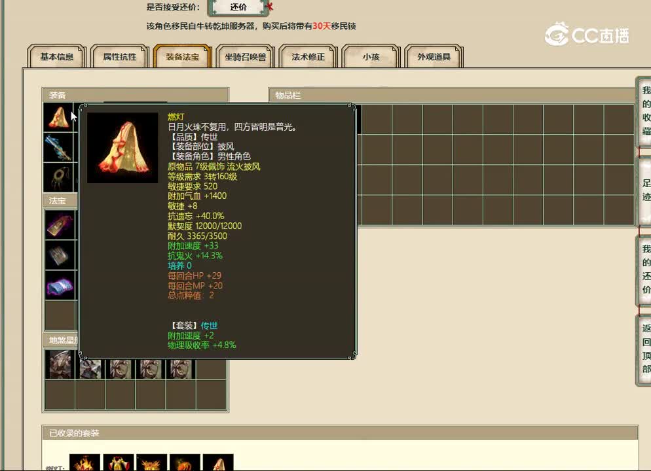
Task: Click the gray claw-shaped treasure icon
Action: pos(60,255)
